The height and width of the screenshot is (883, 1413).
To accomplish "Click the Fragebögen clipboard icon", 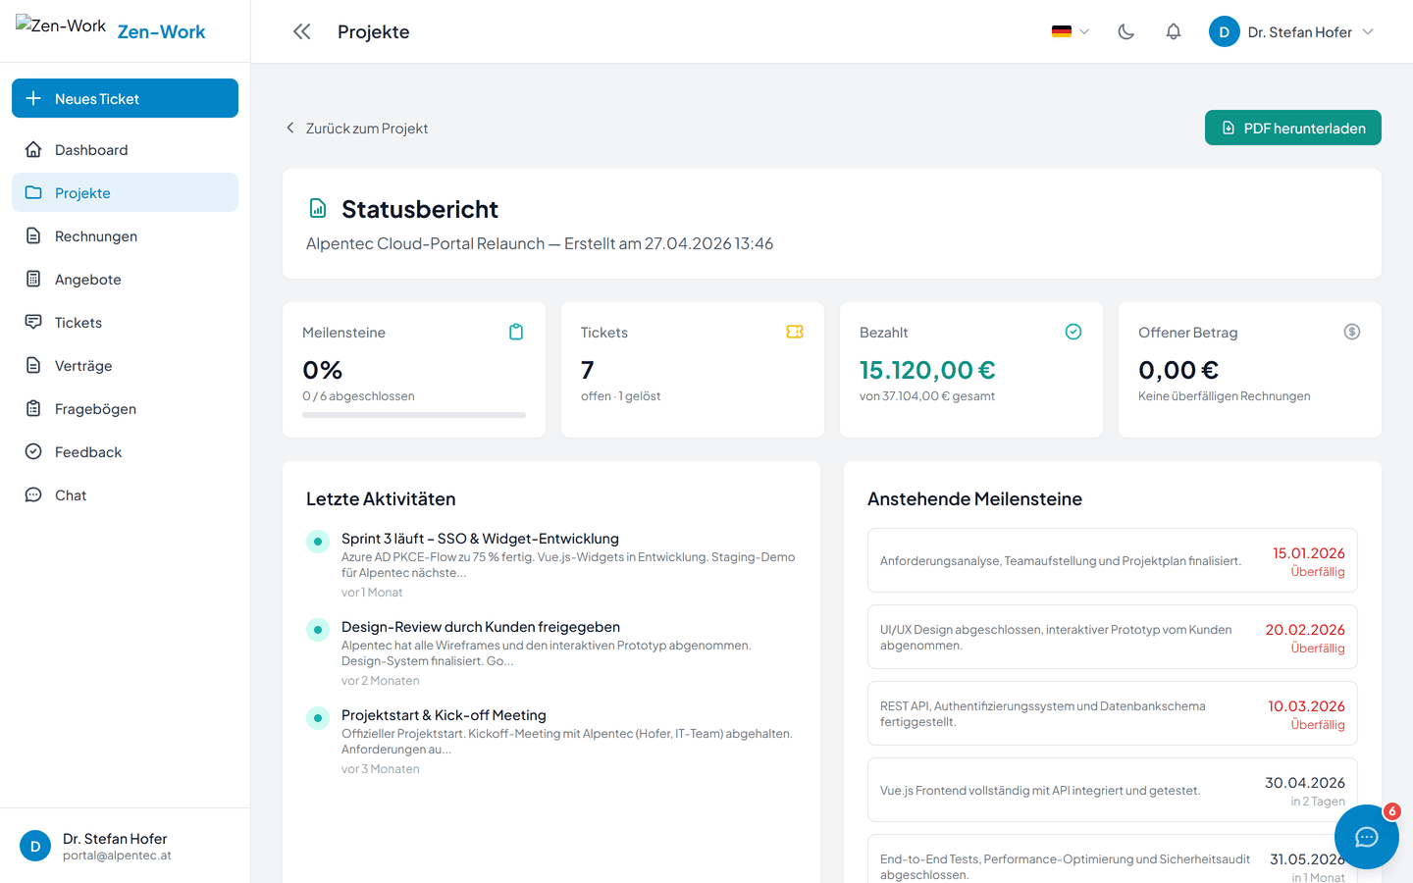I will tap(33, 408).
